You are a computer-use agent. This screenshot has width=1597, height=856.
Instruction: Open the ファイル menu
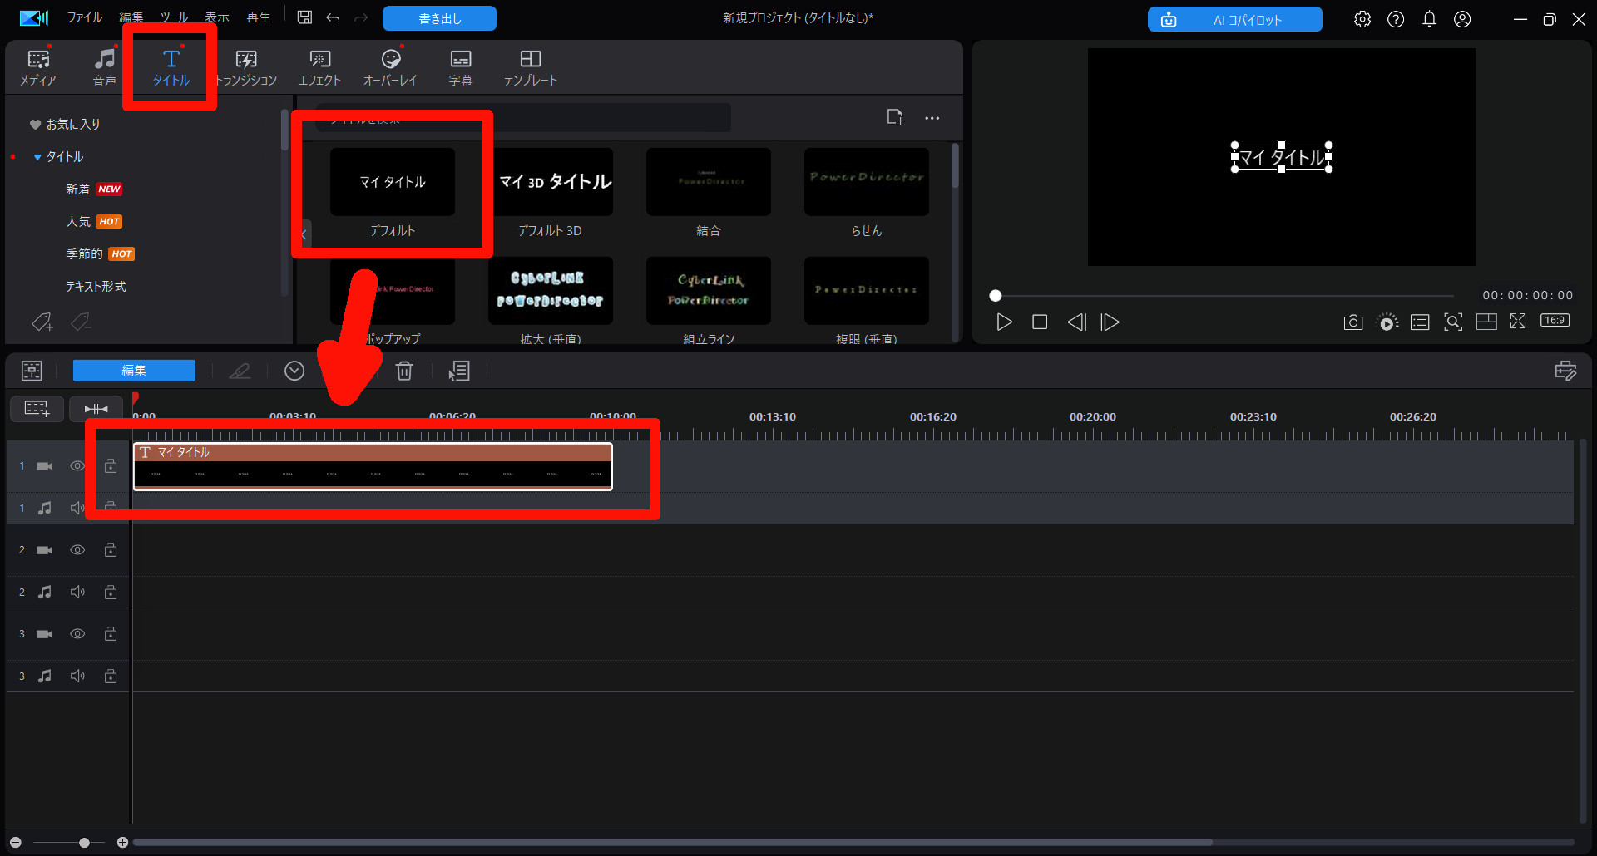[83, 17]
